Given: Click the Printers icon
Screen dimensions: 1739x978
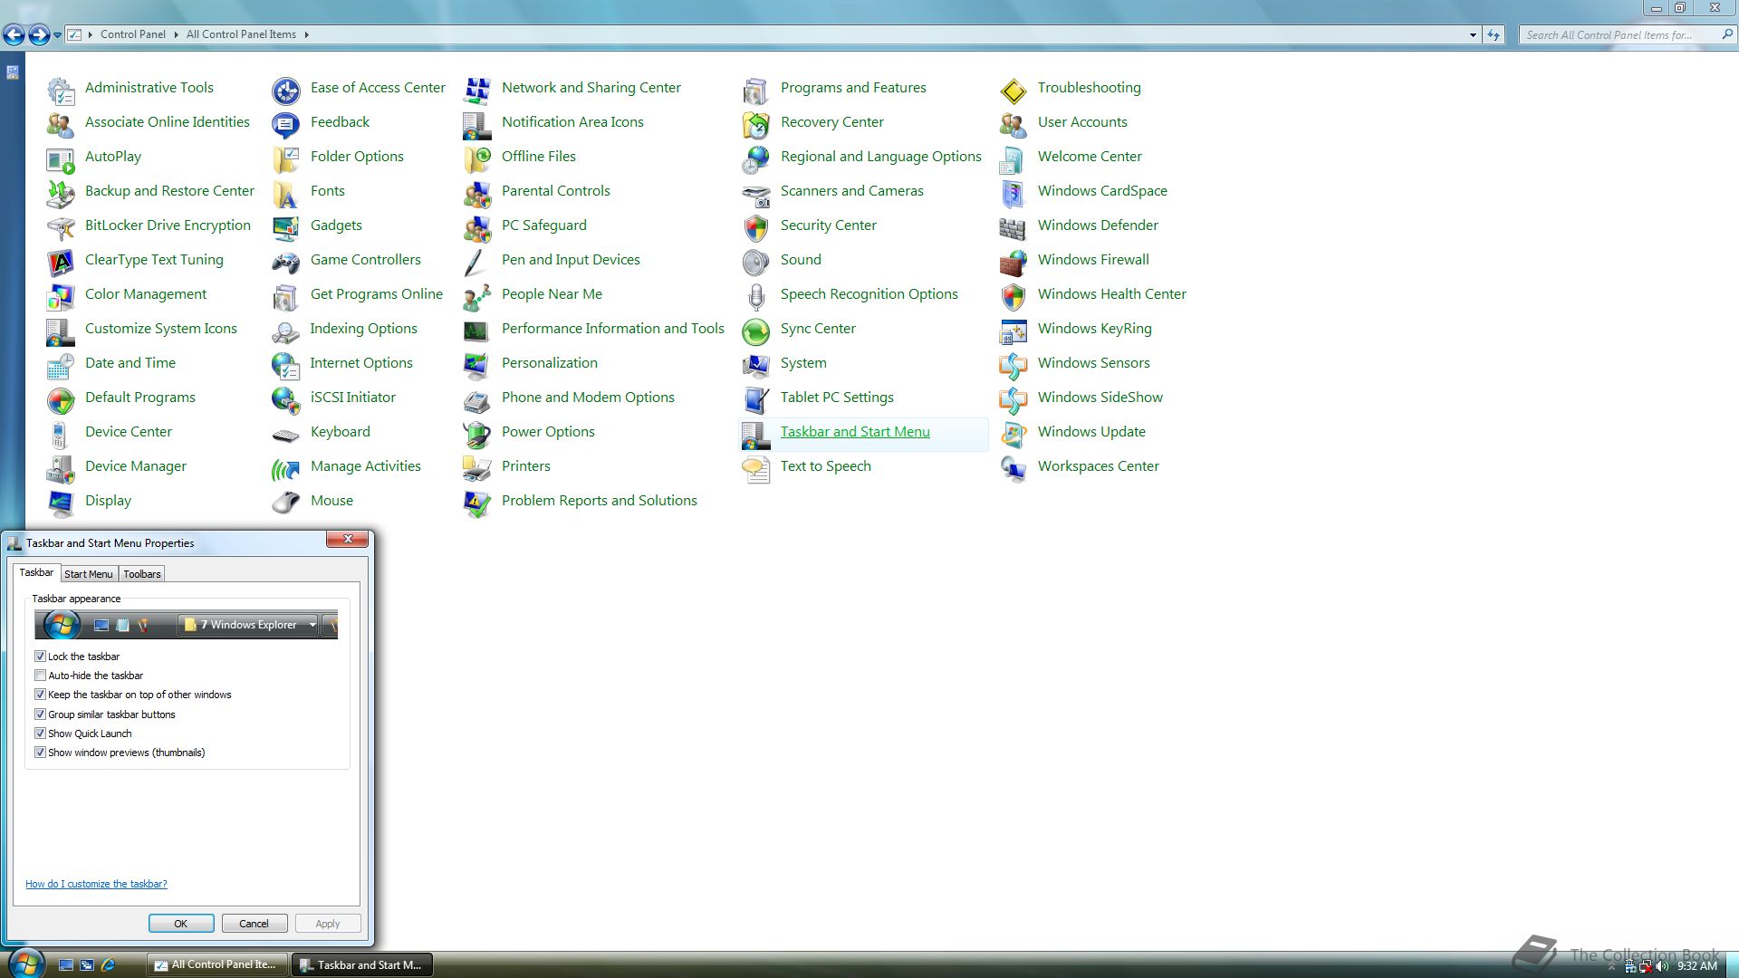Looking at the screenshot, I should tap(477, 468).
